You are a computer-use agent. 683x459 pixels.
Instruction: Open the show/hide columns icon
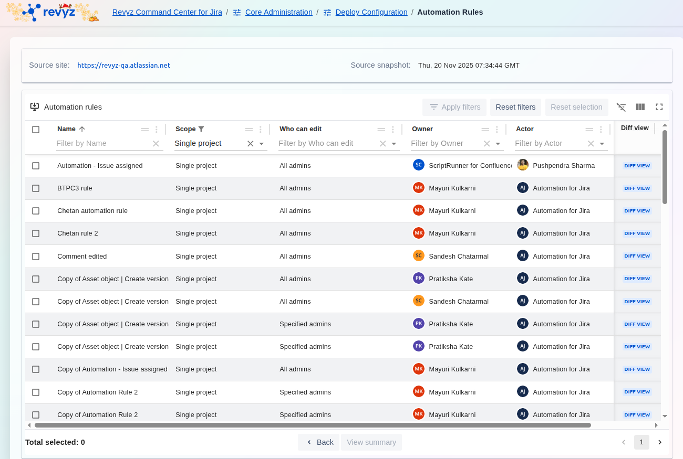(640, 107)
